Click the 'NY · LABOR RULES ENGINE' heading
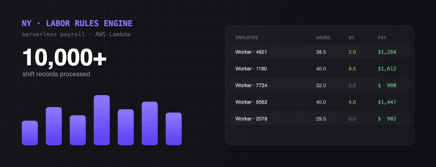 (77, 24)
